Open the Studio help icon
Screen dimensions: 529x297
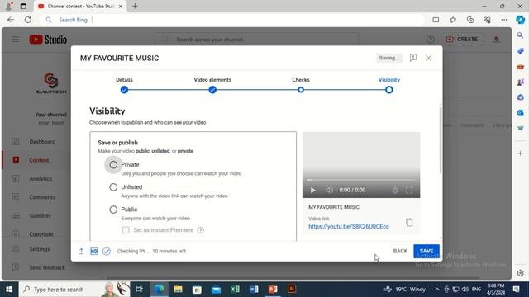(430, 40)
